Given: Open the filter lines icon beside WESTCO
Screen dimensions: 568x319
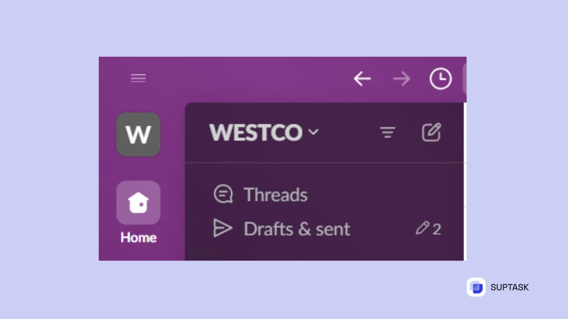Looking at the screenshot, I should [x=388, y=132].
